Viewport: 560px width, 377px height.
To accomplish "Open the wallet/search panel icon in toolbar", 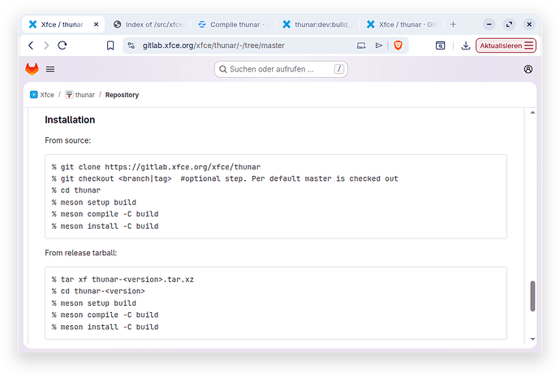I will point(441,45).
